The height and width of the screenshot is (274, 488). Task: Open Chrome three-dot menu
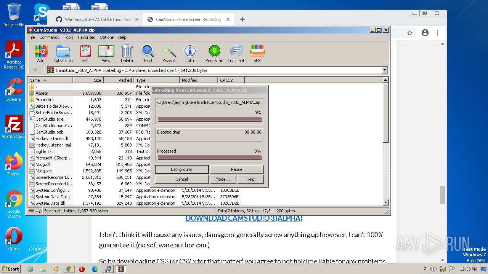pyautogui.click(x=438, y=33)
